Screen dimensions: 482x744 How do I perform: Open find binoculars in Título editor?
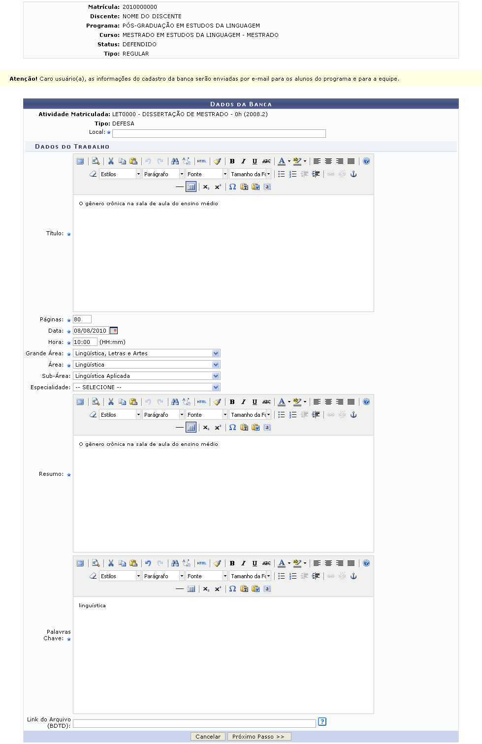pyautogui.click(x=175, y=161)
